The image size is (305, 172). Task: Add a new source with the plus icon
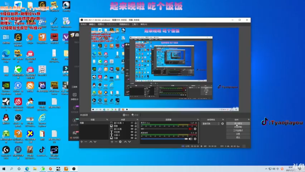point(112,142)
